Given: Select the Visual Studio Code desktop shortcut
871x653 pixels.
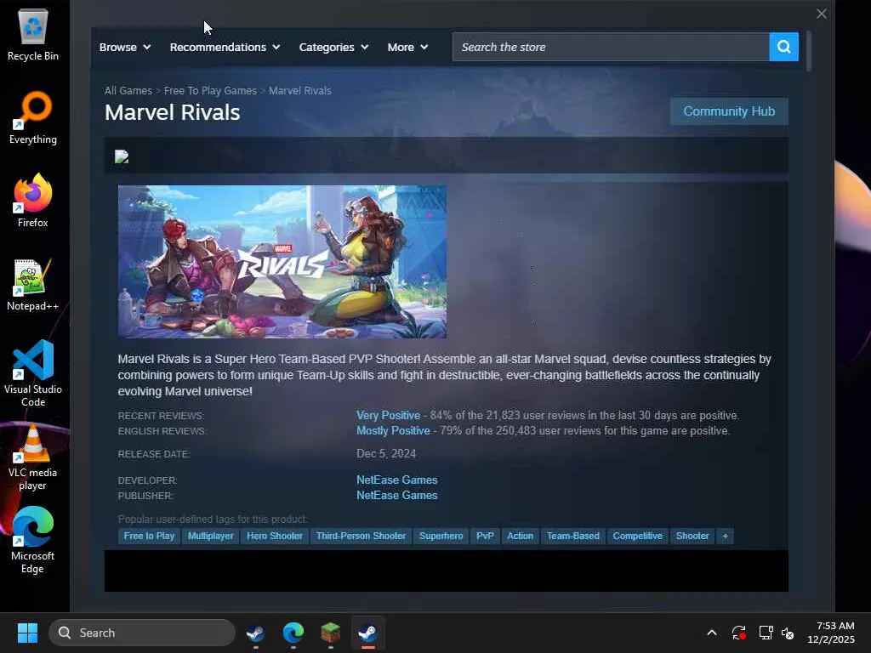Looking at the screenshot, I should (33, 374).
